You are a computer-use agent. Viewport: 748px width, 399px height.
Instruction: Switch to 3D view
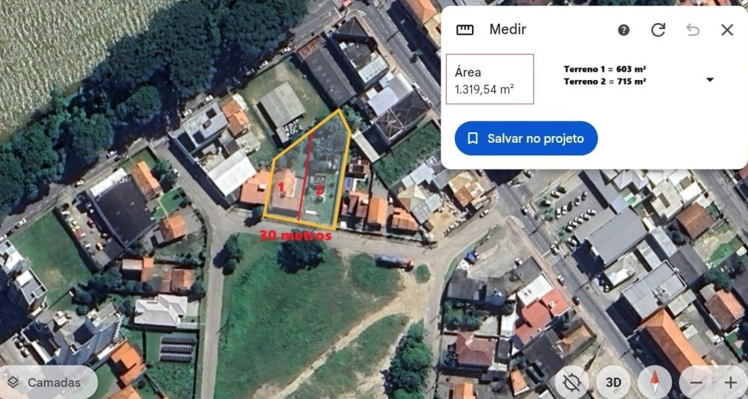[x=613, y=383]
